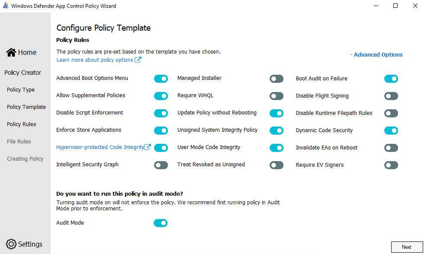Viewport: 424px width, 254px height.
Task: Turn off Dynamic Code Security
Action: coord(391,130)
